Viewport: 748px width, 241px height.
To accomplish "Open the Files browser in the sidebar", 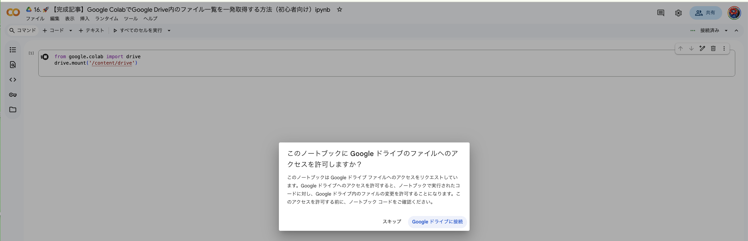I will coord(13,110).
